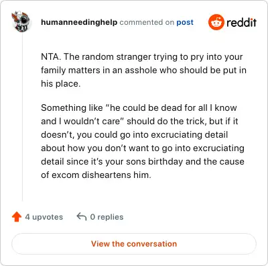Viewport: 268px width, 266px height.
Task: Click the orange Reddit Snoo logo
Action: 216,22
